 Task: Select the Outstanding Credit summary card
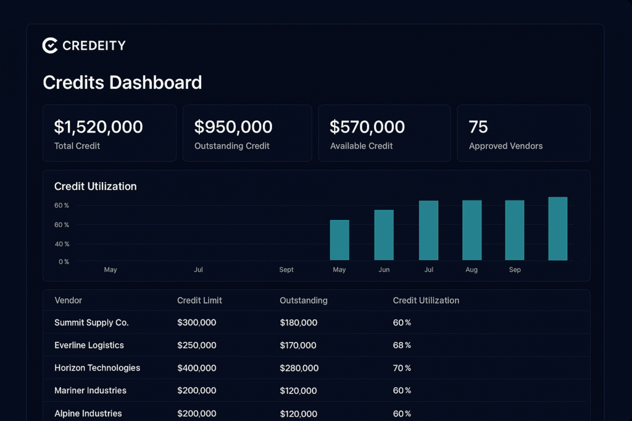[247, 133]
